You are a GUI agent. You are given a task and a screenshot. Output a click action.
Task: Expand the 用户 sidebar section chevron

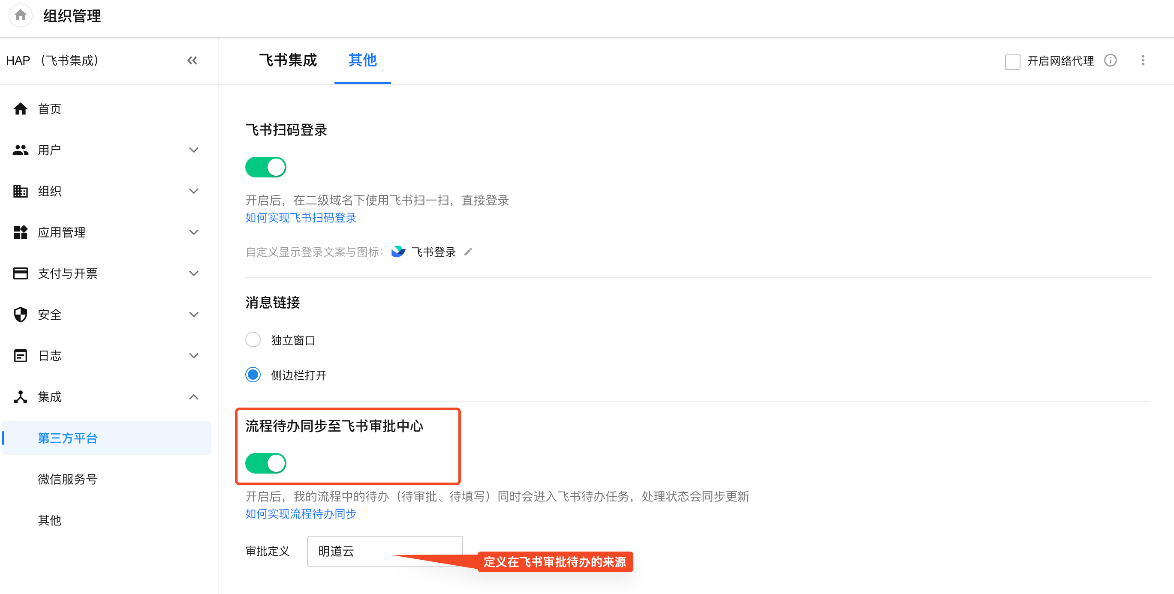194,150
